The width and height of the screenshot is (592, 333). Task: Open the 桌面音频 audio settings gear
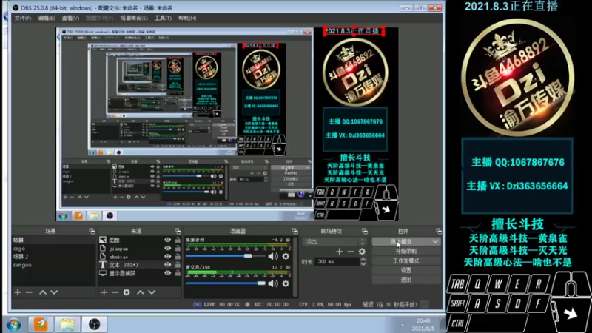[286, 256]
